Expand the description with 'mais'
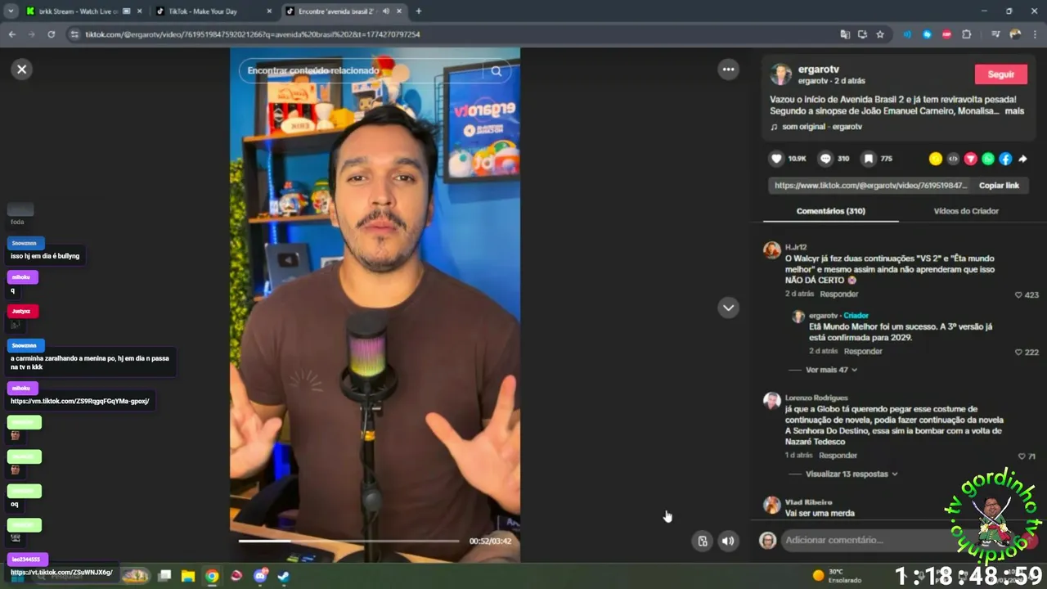Viewport: 1047px width, 589px height. tap(1014, 110)
